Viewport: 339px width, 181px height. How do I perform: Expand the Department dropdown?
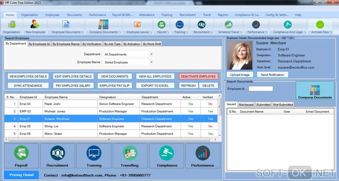[151, 54]
